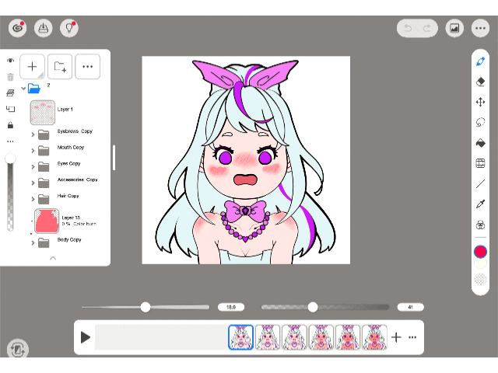Select the fill bucket tool
This screenshot has width=498, height=373.
tap(481, 143)
